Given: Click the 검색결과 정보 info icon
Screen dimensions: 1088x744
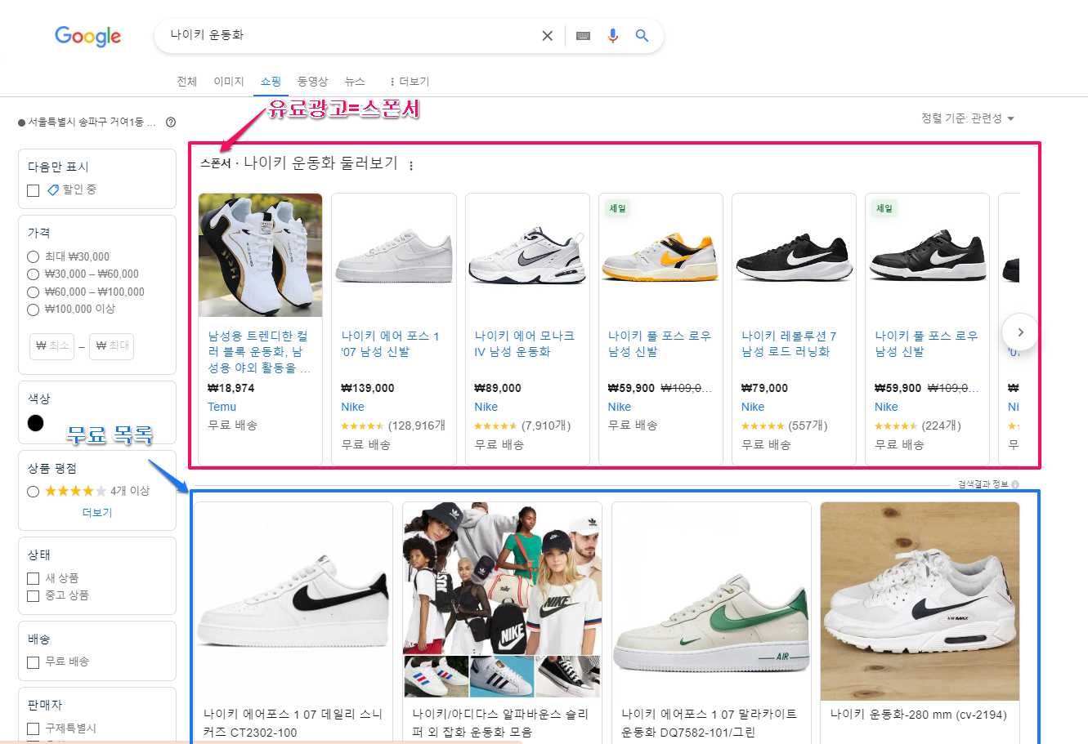Looking at the screenshot, I should click(1015, 484).
